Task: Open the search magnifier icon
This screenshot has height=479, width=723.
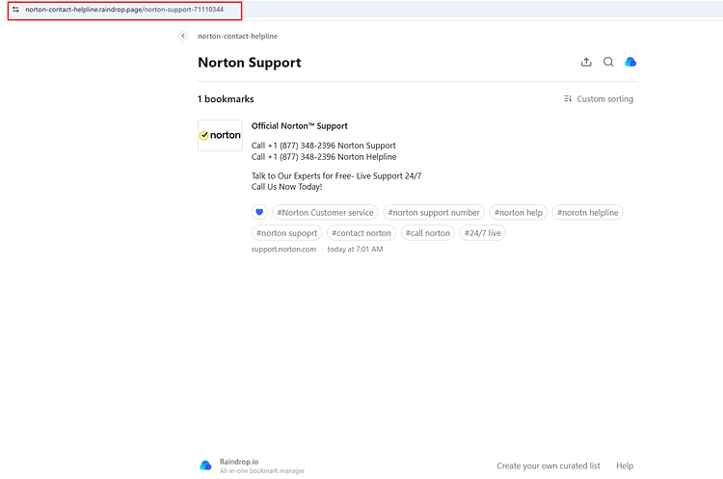Action: 608,63
